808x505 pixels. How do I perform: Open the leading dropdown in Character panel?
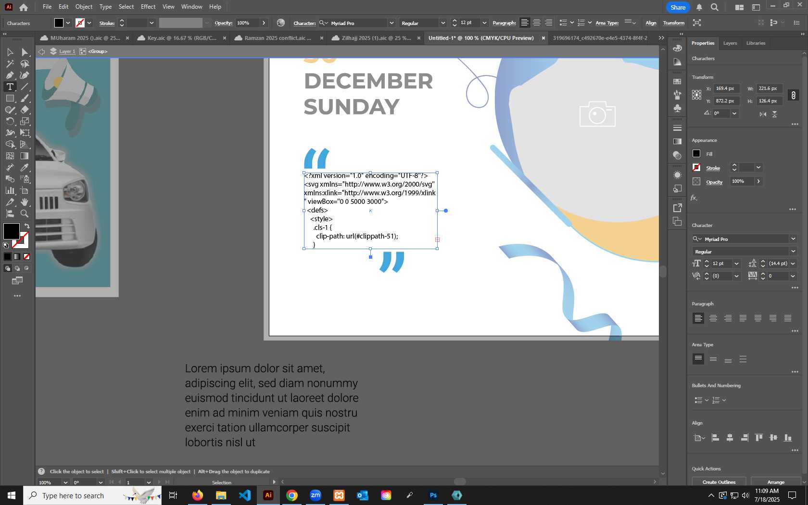coord(793,263)
